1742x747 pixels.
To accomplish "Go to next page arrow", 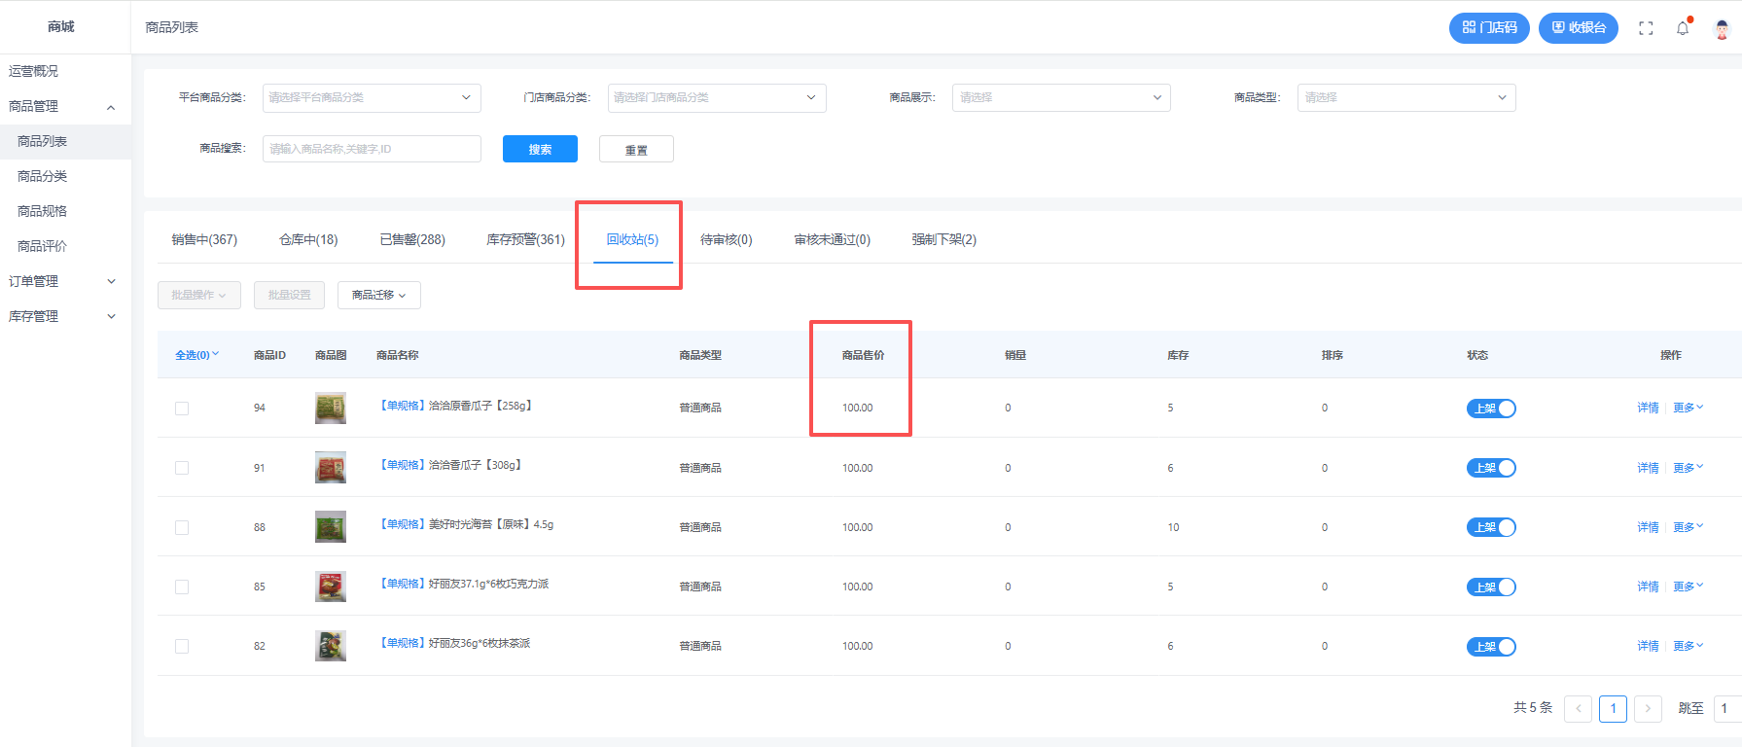I will point(1648,708).
